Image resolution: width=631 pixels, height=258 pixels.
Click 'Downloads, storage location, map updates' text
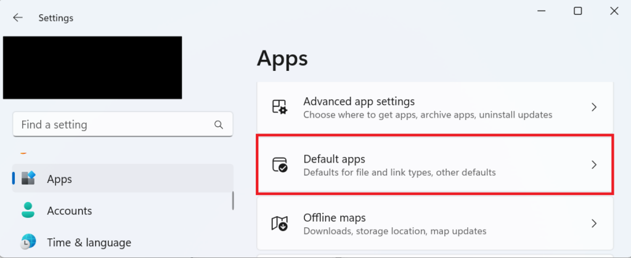point(395,231)
